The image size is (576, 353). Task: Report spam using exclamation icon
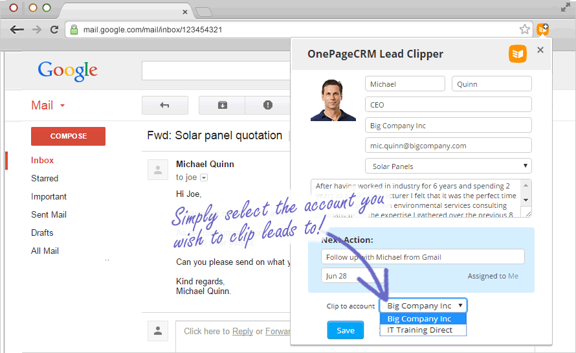(268, 105)
